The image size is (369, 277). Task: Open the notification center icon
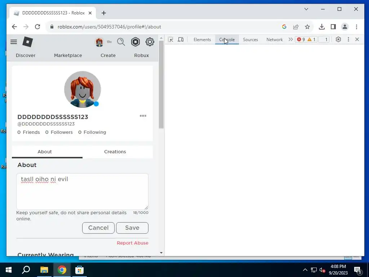[x=358, y=270]
